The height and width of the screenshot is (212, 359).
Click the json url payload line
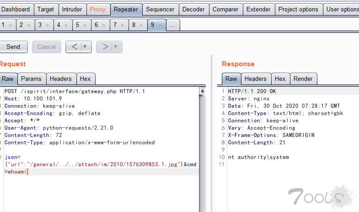94,164
